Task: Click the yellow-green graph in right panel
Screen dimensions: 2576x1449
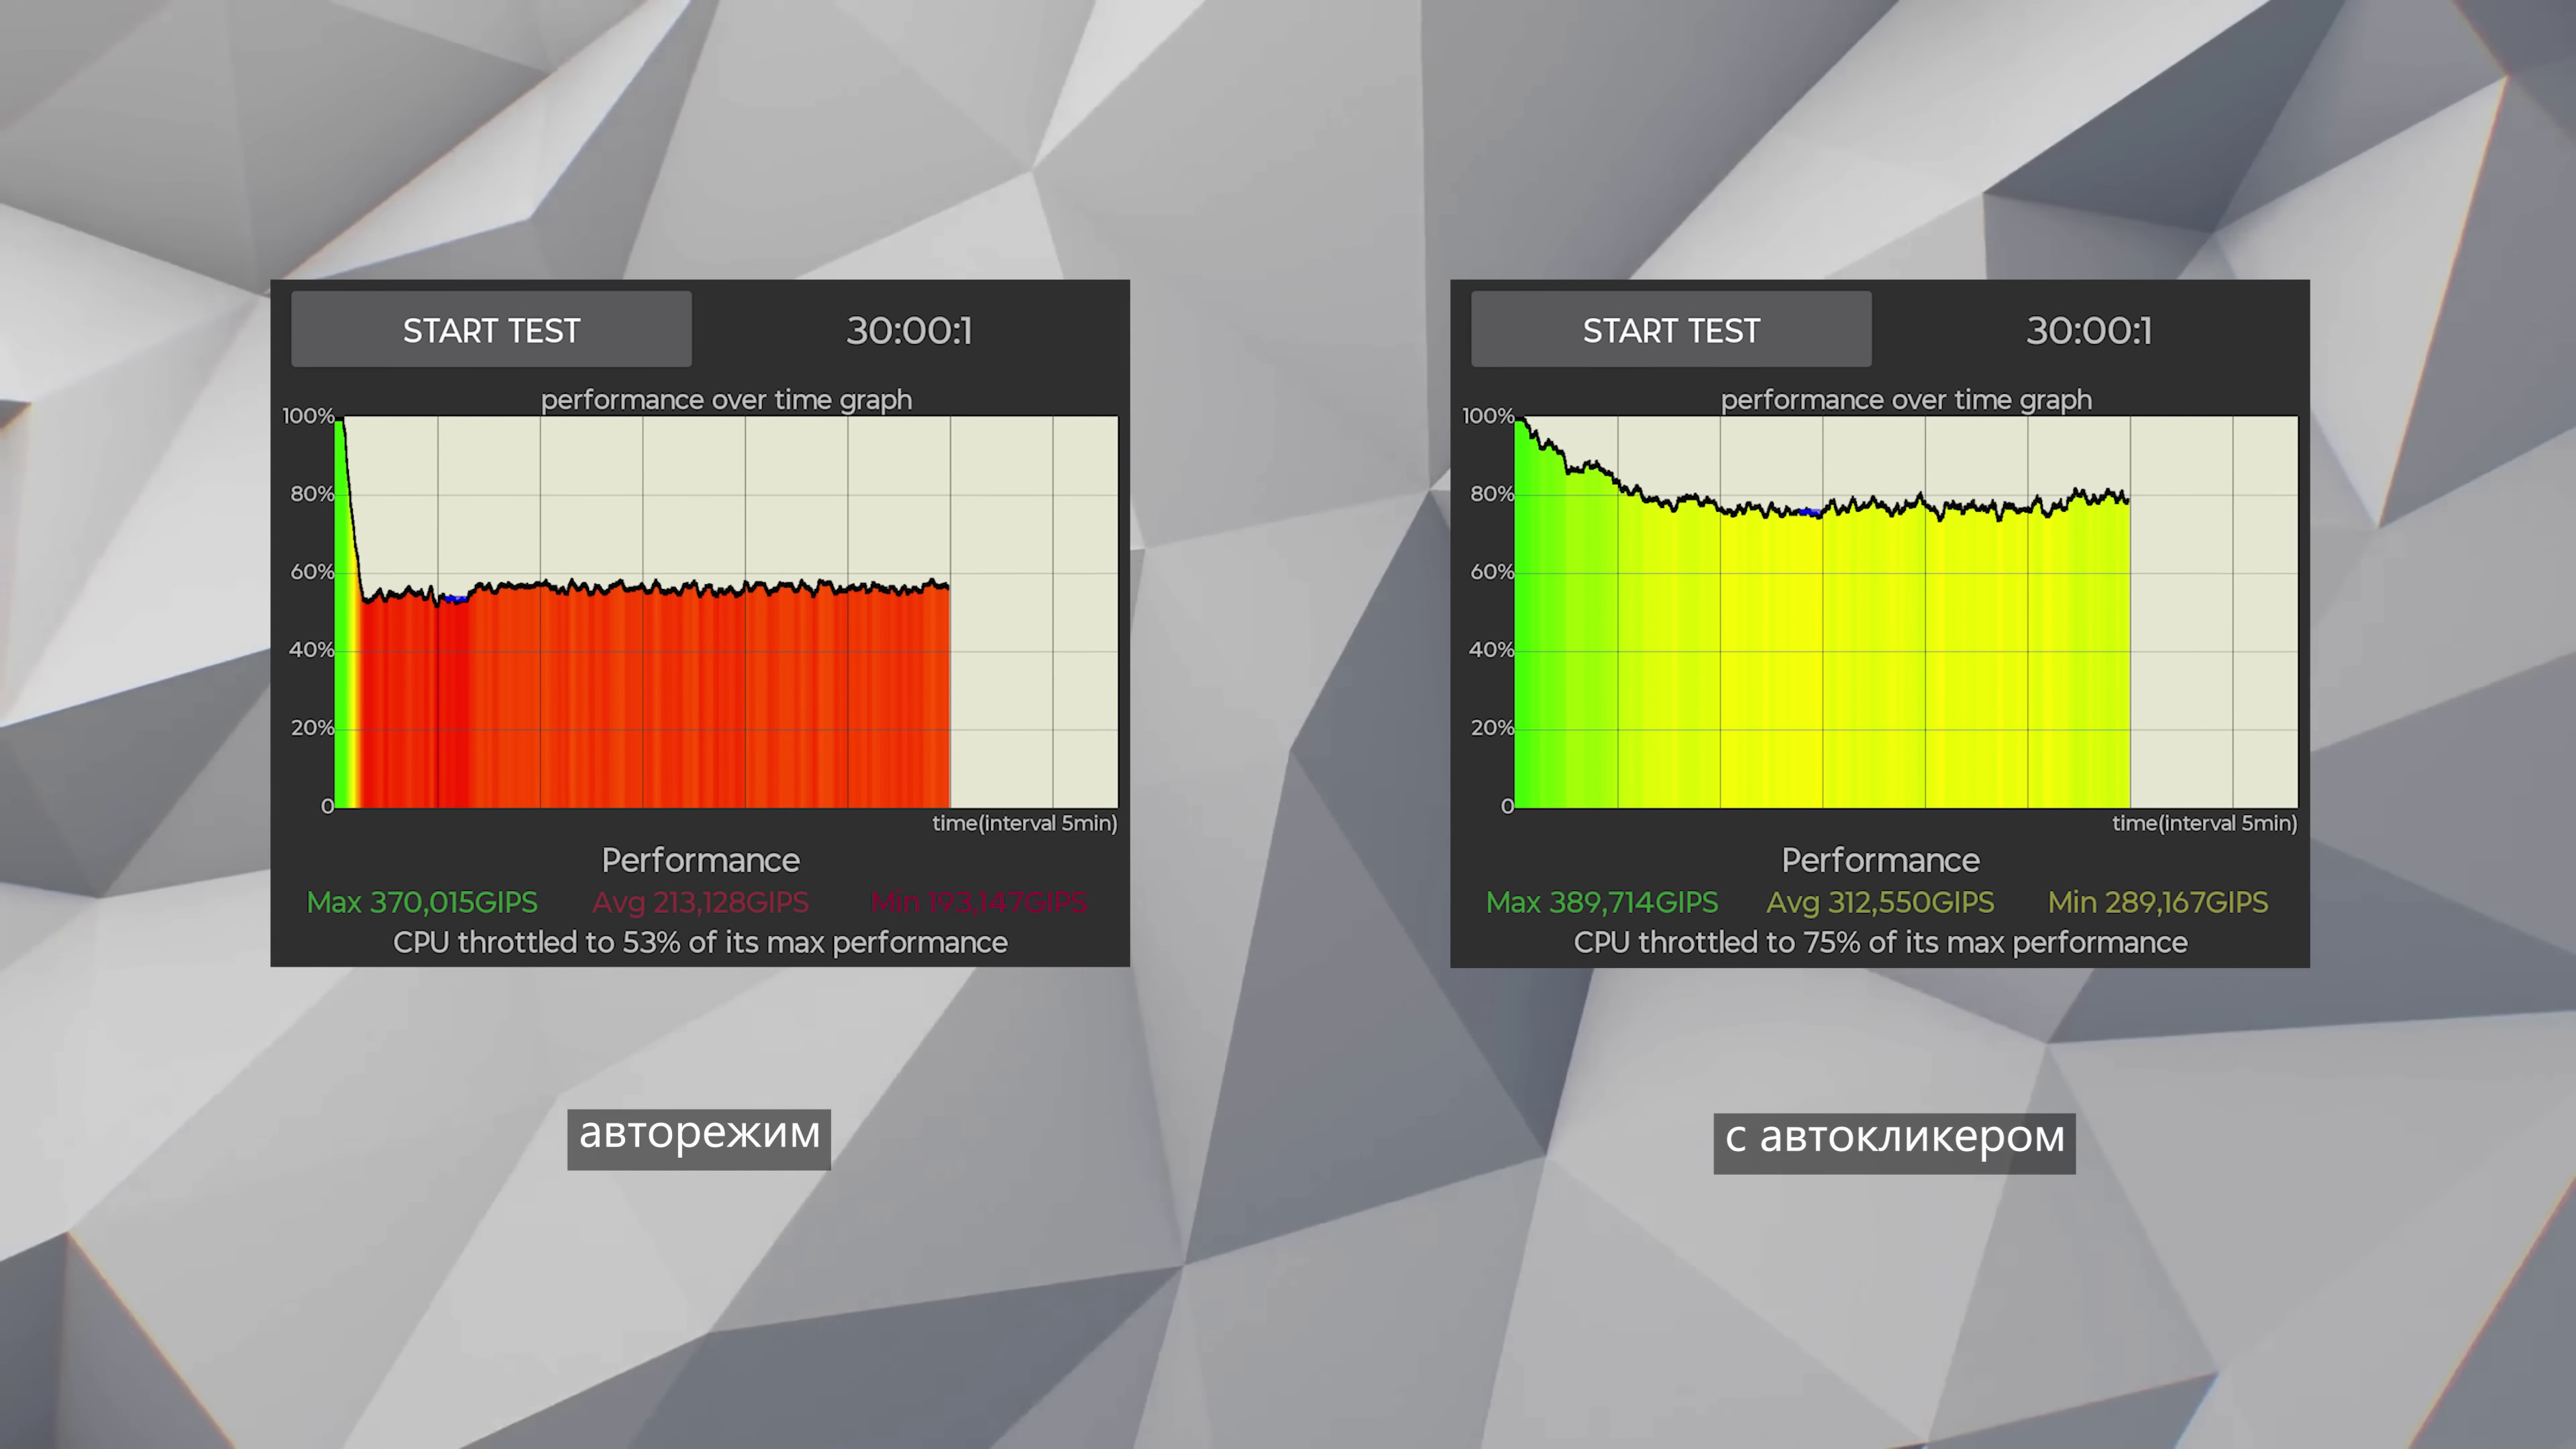Action: pyautogui.click(x=1906, y=612)
